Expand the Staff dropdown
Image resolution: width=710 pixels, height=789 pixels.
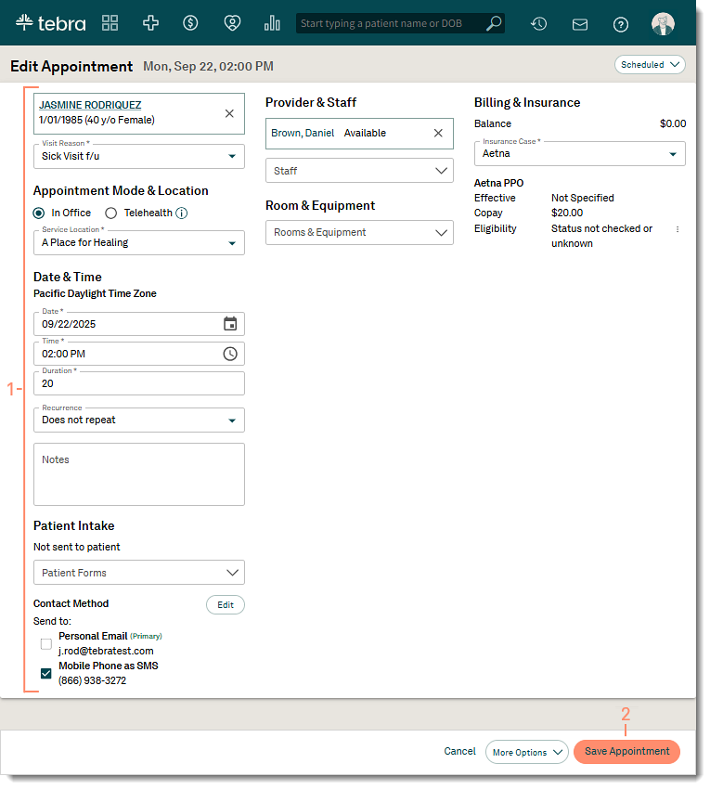[359, 171]
